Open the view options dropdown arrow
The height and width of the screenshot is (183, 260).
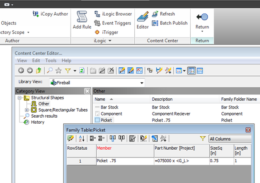[x=184, y=71]
